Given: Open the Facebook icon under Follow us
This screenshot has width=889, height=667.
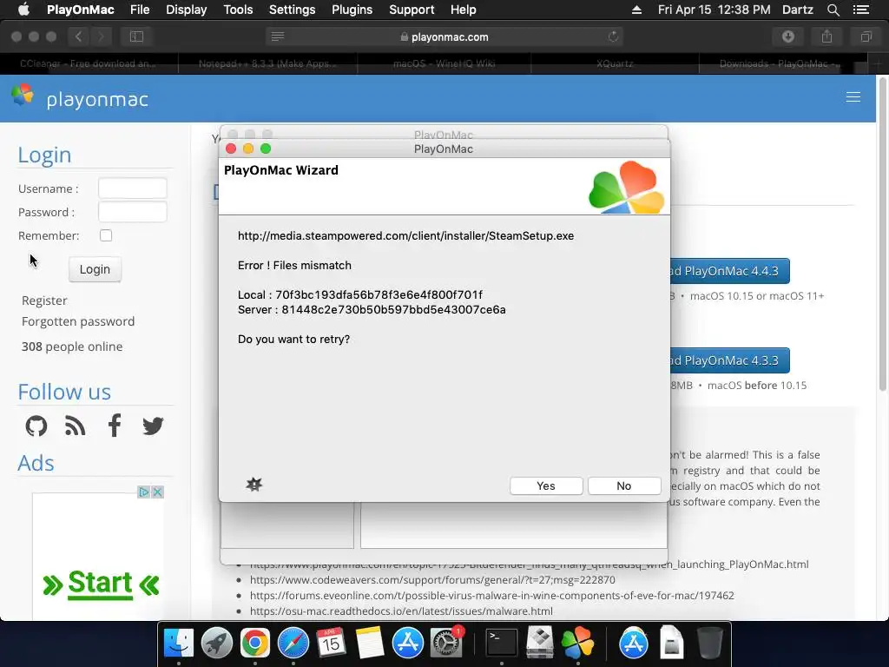Looking at the screenshot, I should [x=115, y=426].
